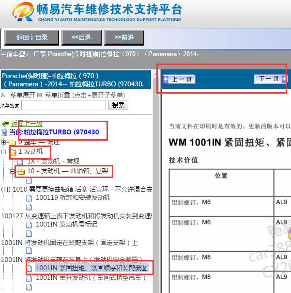Go forward with the >>前进 button
The image size is (291, 293).
[124, 38]
